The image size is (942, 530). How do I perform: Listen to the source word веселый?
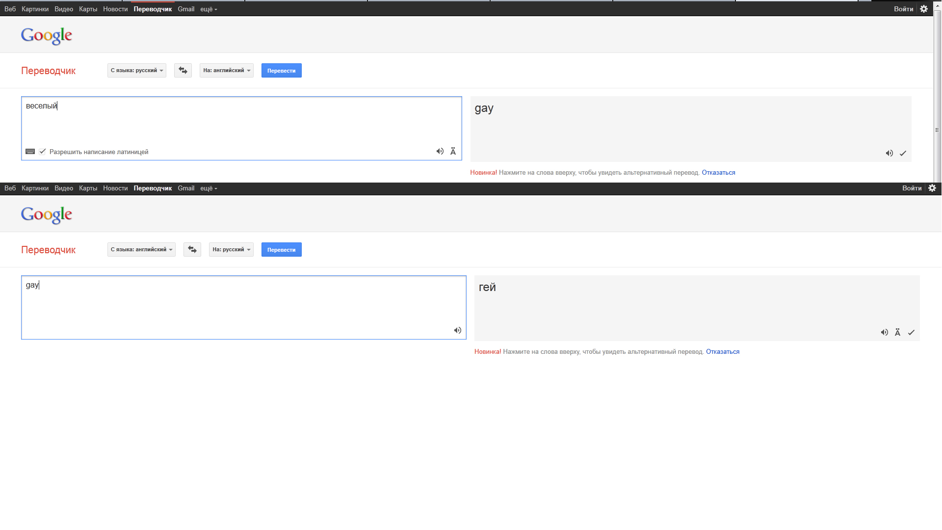tap(440, 151)
